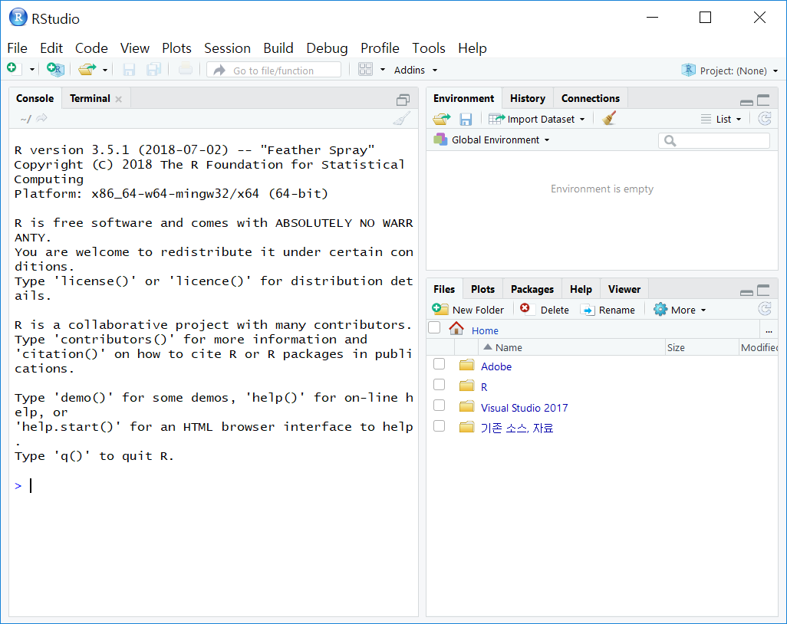The height and width of the screenshot is (624, 787).
Task: Switch to the Console tab
Action: (x=35, y=98)
